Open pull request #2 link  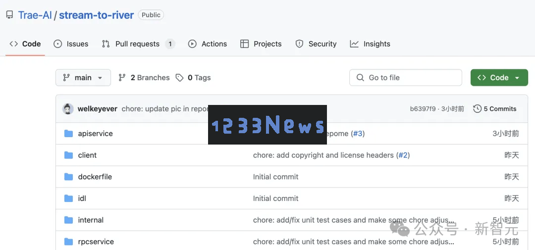(403, 155)
